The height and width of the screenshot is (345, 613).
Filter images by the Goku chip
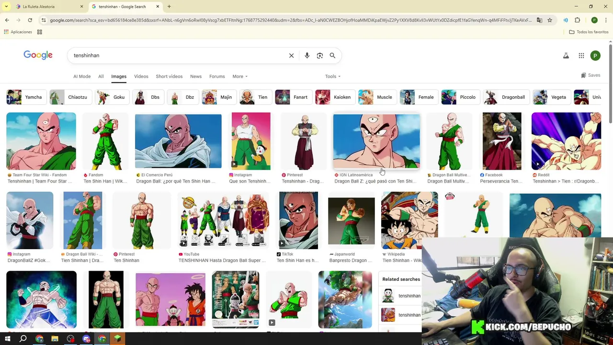(x=111, y=97)
